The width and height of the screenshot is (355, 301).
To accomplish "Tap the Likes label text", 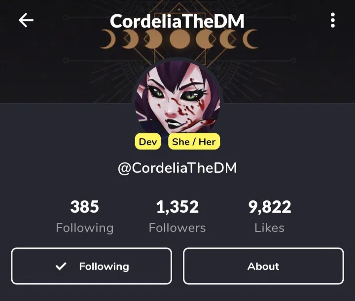I will (x=269, y=228).
